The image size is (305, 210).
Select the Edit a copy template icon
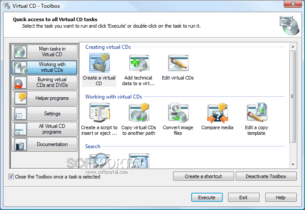click(257, 113)
